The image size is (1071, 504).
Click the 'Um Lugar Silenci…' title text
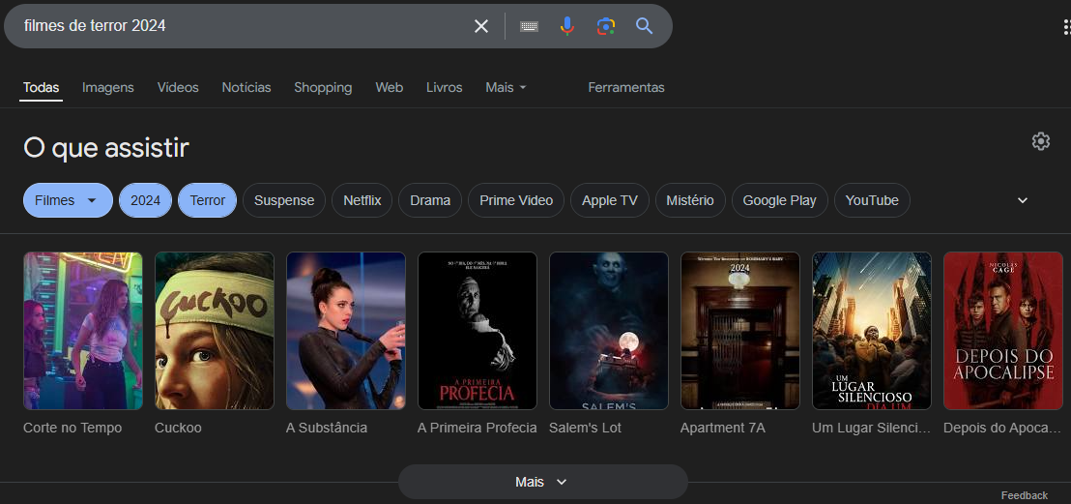[x=872, y=429]
